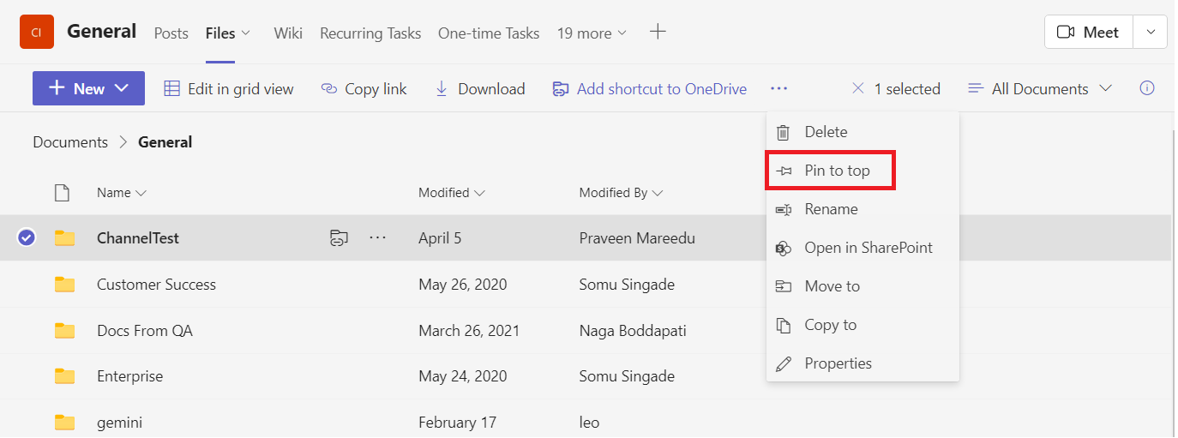Image resolution: width=1178 pixels, height=438 pixels.
Task: Open the gemini folder name
Action: (119, 423)
